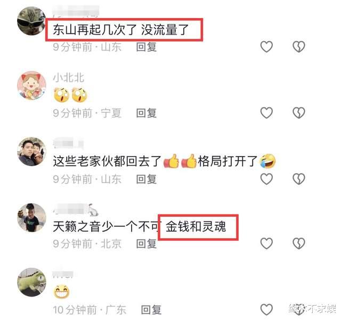Like 小北北's emoji comment

[266, 112]
